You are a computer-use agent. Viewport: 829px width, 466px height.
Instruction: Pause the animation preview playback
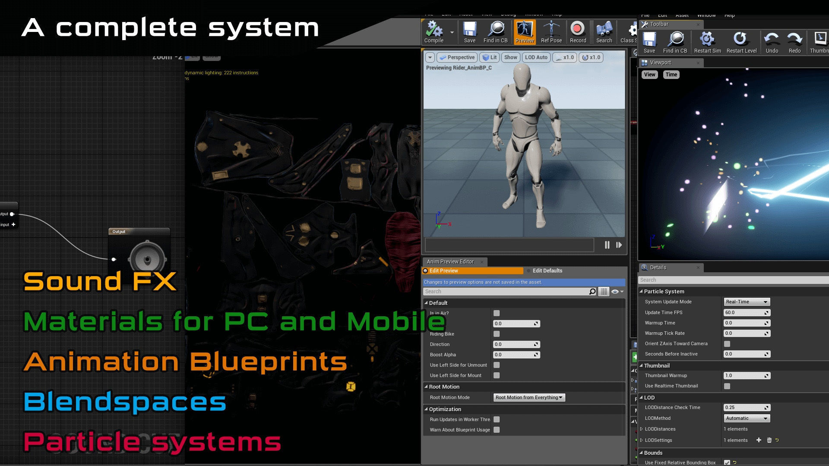[607, 245]
